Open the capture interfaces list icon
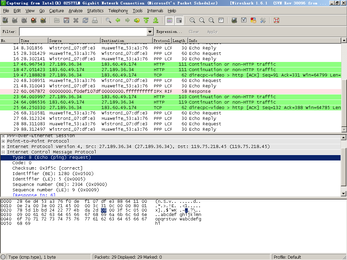 [x=5, y=21]
